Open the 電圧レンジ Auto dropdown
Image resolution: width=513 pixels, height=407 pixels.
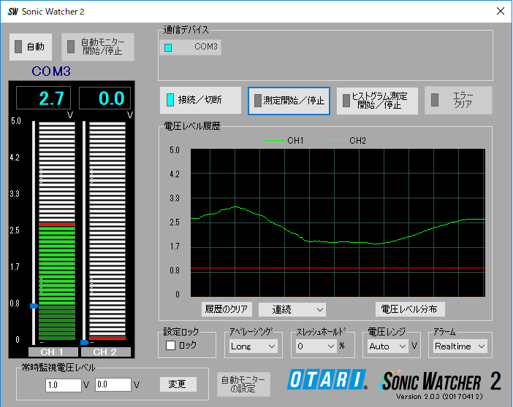tap(387, 346)
